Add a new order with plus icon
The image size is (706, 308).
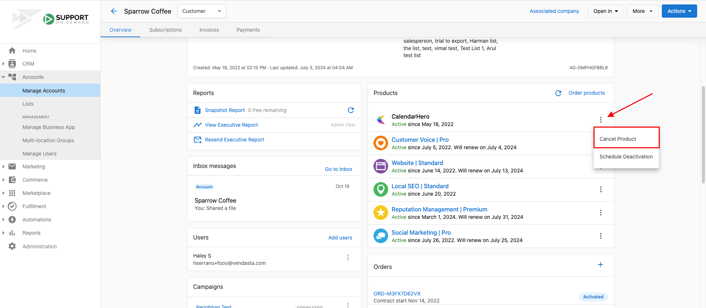(x=600, y=265)
